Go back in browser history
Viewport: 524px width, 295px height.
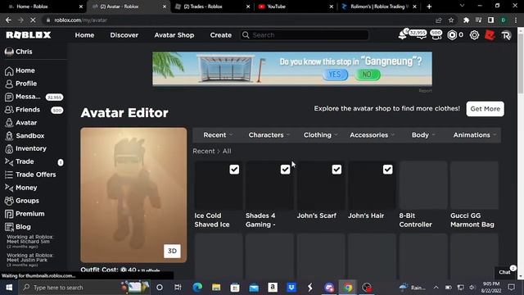pos(8,20)
